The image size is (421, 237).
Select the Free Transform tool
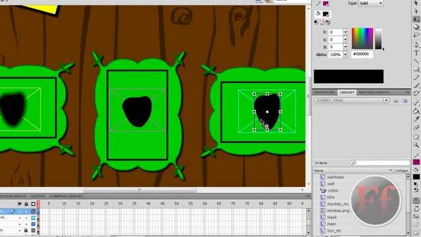pyautogui.click(x=416, y=19)
